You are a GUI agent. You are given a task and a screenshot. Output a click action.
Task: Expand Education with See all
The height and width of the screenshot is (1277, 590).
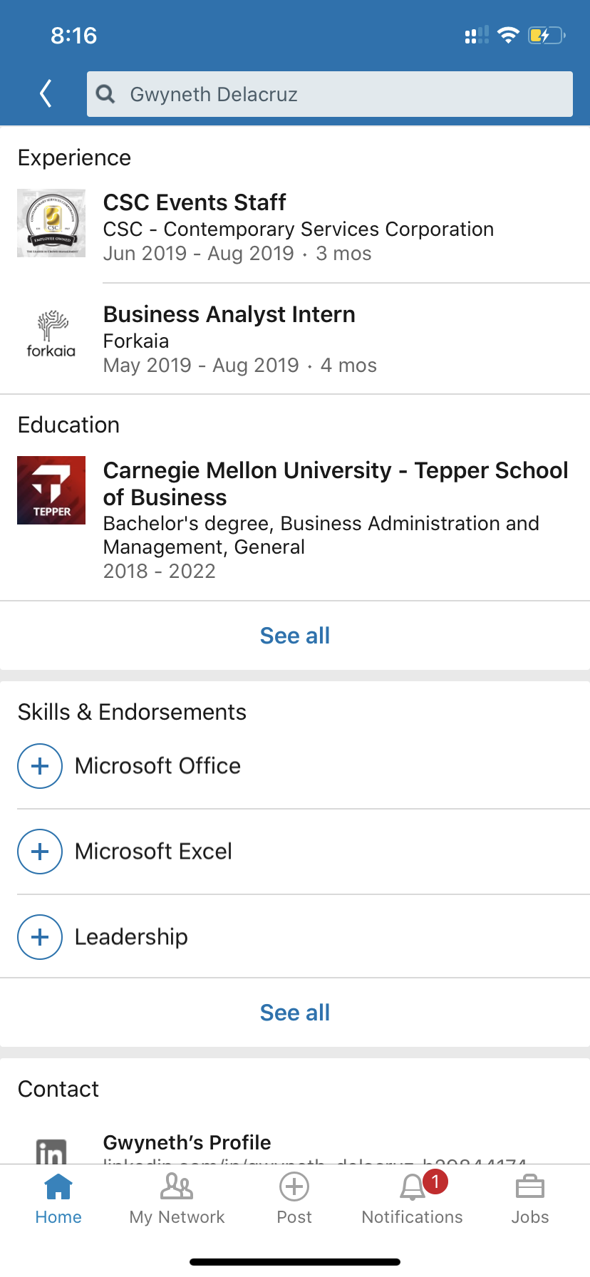(x=295, y=636)
